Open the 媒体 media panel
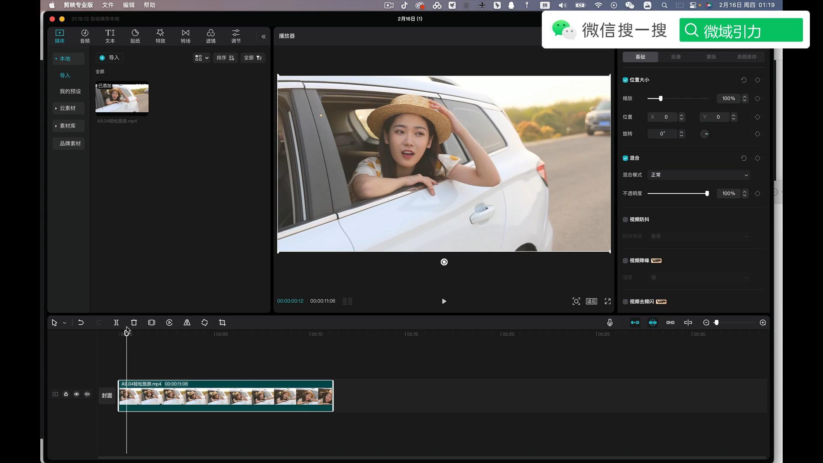This screenshot has width=823, height=463. coord(60,36)
